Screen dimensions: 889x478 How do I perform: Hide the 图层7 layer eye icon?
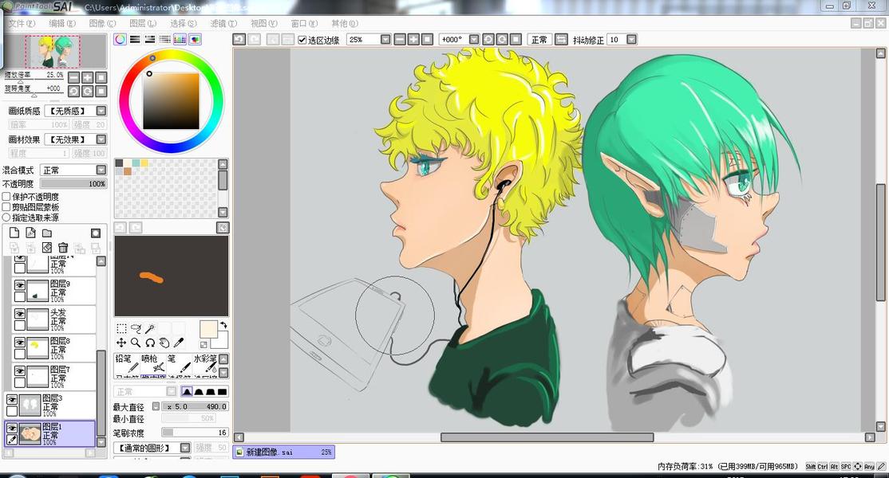(20, 371)
